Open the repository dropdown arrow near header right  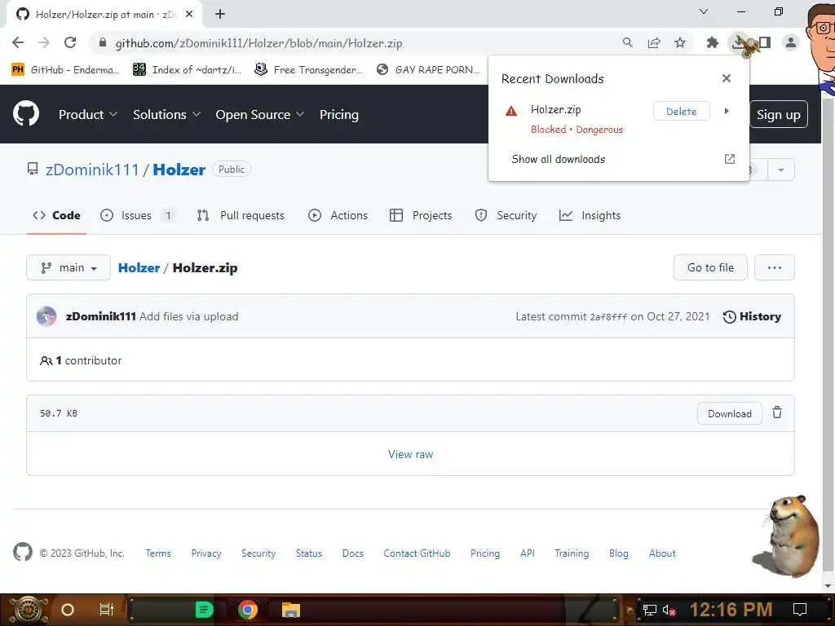780,170
